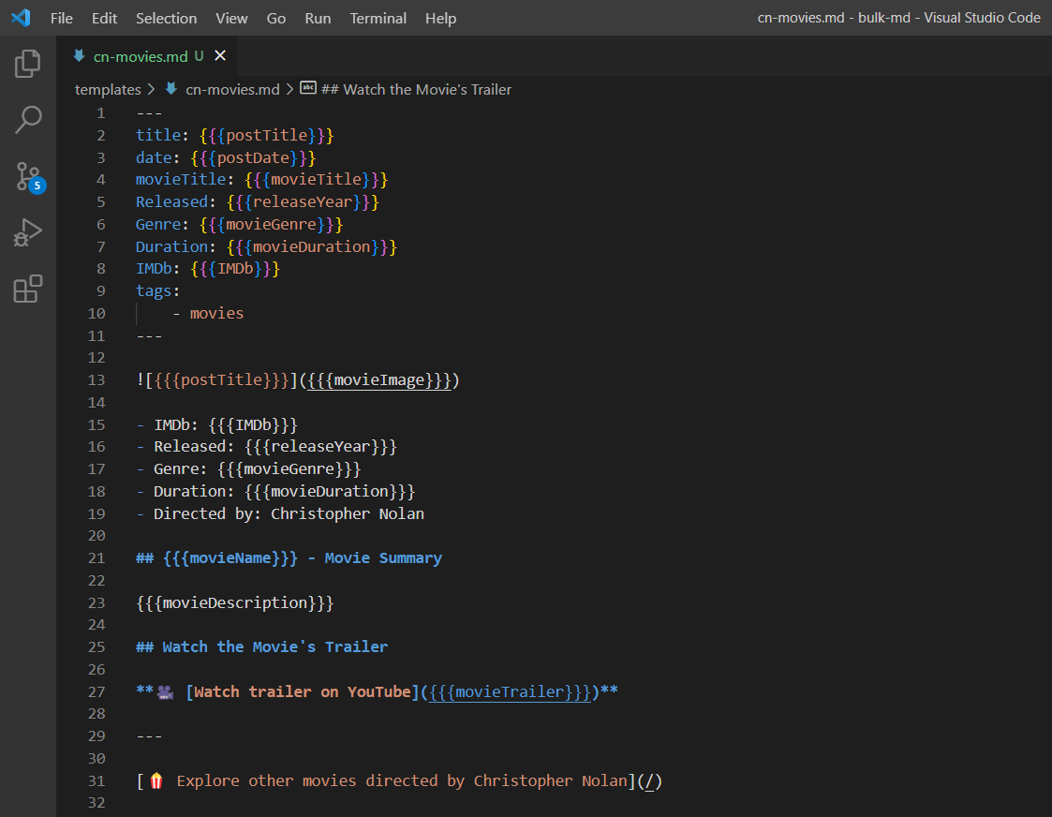Click the VS Code logo icon
Image resolution: width=1052 pixels, height=817 pixels.
click(x=21, y=18)
